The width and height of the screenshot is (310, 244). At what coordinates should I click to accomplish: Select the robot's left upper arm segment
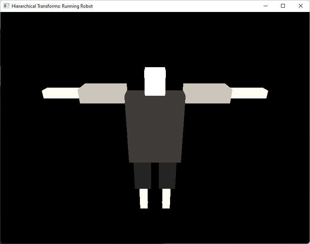pyautogui.click(x=102, y=93)
